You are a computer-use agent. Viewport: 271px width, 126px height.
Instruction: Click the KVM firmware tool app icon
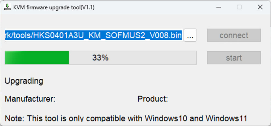pyautogui.click(x=7, y=7)
